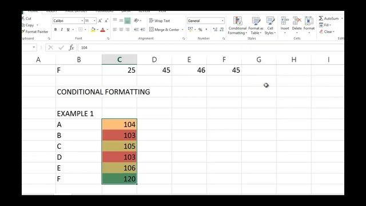Viewport: 366px width, 206px height.
Task: Click Increase Indent icon
Action: tap(143, 29)
